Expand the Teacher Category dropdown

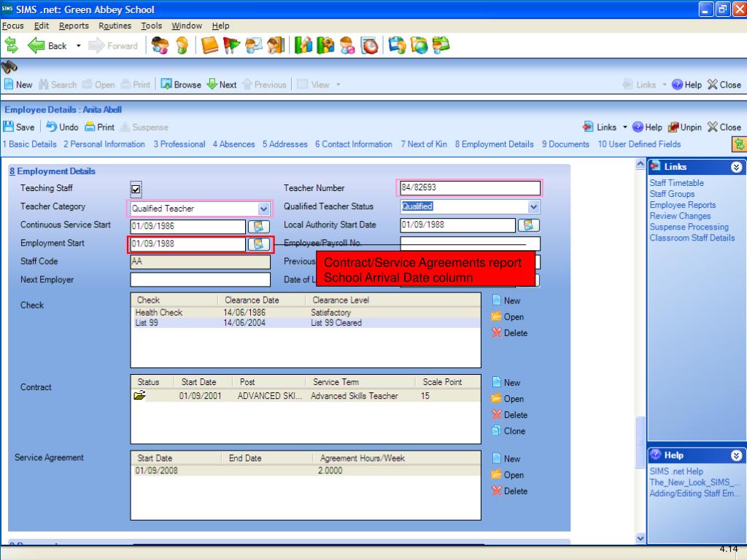click(x=264, y=209)
